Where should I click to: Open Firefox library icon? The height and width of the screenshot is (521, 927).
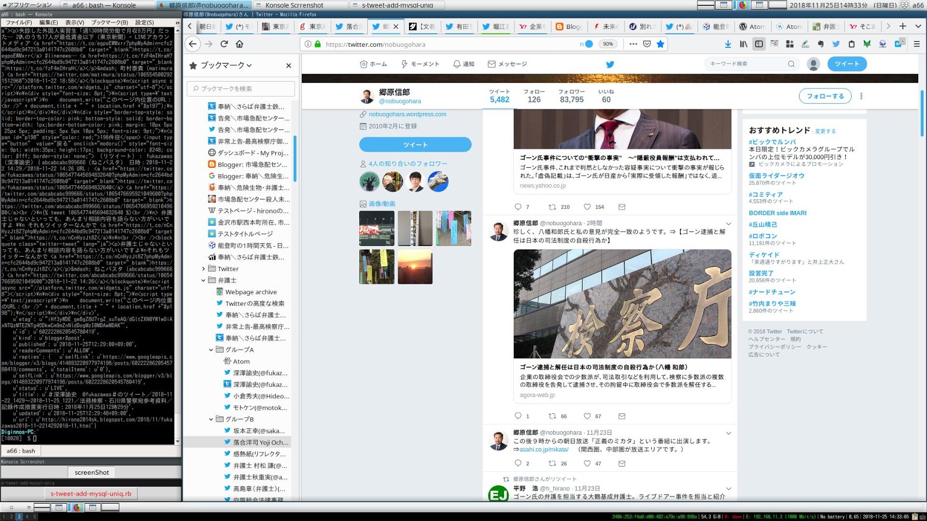[743, 44]
